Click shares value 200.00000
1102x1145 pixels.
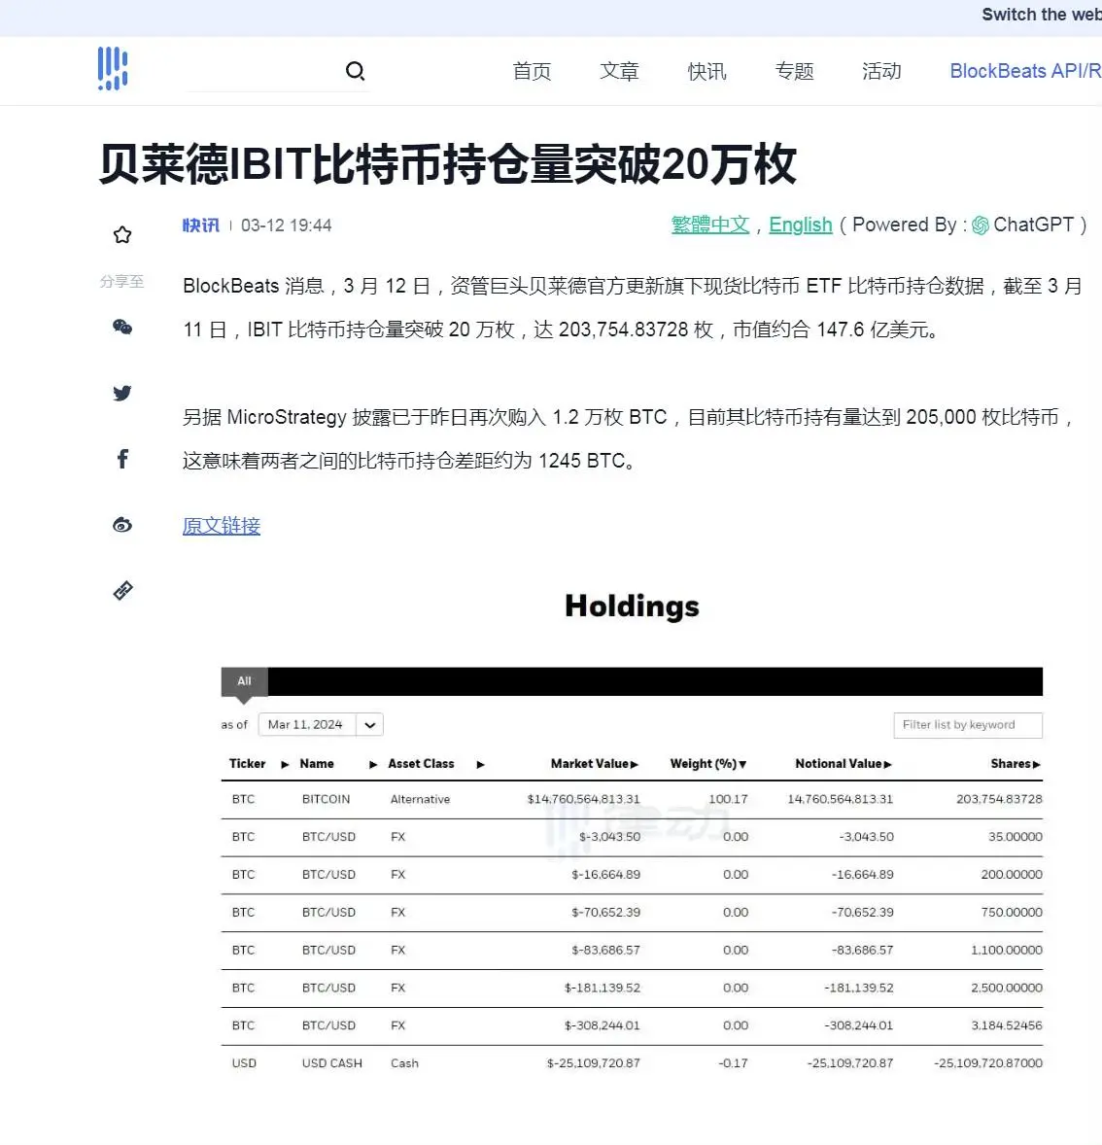point(1012,875)
